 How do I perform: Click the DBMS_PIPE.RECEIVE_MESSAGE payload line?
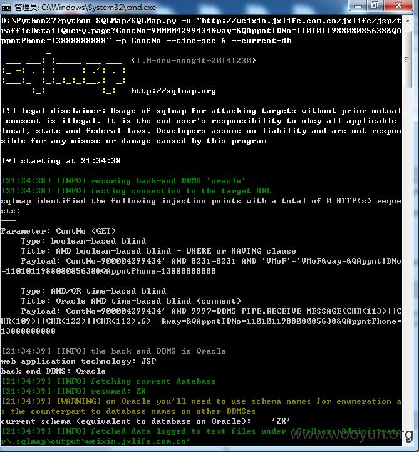pyautogui.click(x=201, y=321)
